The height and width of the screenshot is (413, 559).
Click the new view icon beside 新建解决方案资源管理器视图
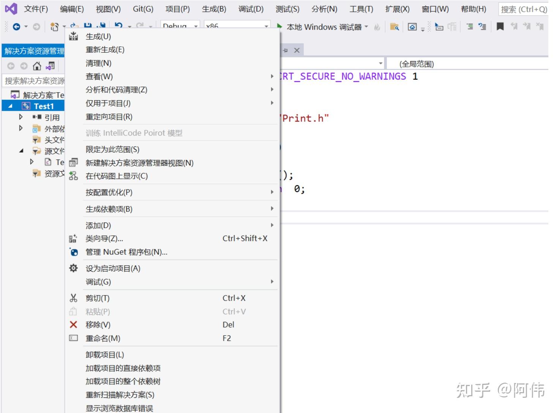click(73, 163)
